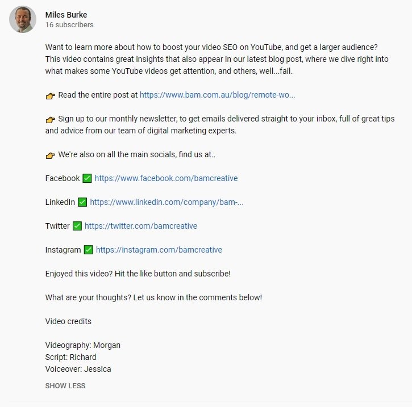
Task: Click the Facebook label text
Action: [63, 178]
